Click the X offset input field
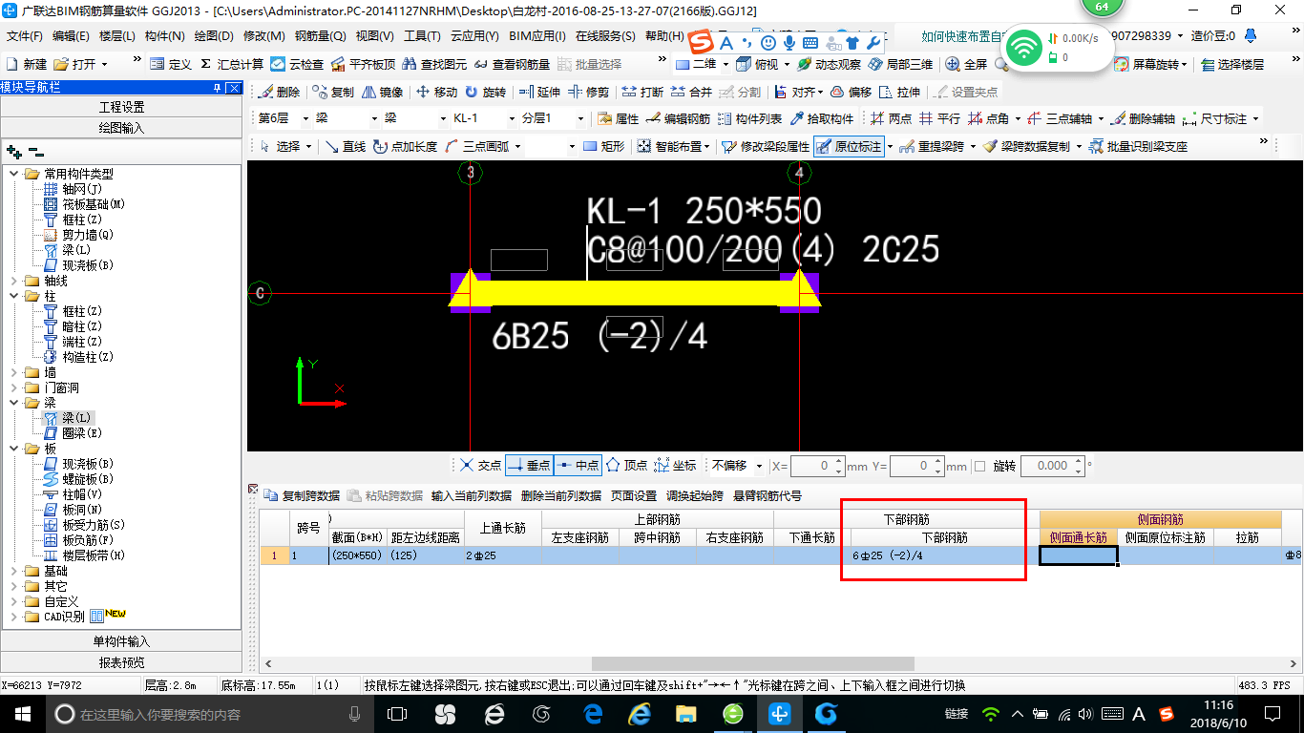This screenshot has height=733, width=1304. pos(818,466)
